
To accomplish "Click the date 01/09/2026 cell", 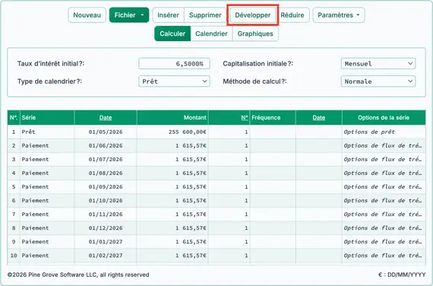I will (106, 187).
